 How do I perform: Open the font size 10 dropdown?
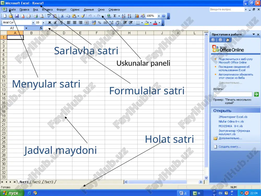pos(43,22)
